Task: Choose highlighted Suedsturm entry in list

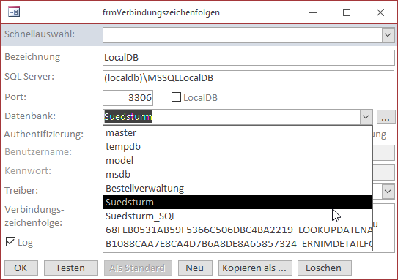Action: 237,203
